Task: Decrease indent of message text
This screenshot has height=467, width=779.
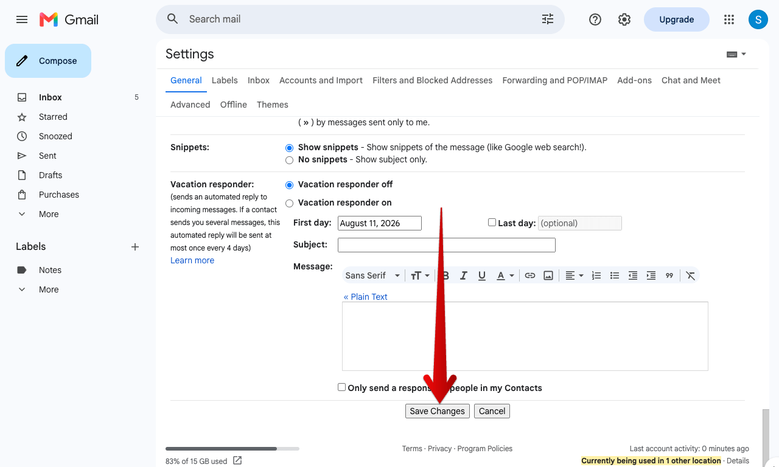Action: 633,275
